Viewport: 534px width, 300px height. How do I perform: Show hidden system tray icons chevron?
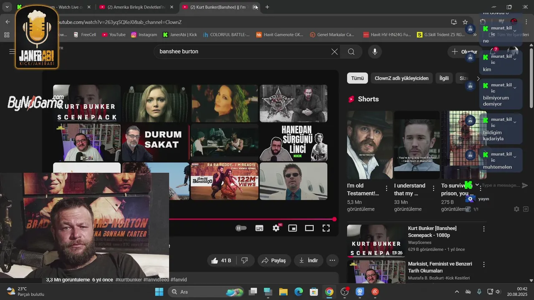point(457,292)
